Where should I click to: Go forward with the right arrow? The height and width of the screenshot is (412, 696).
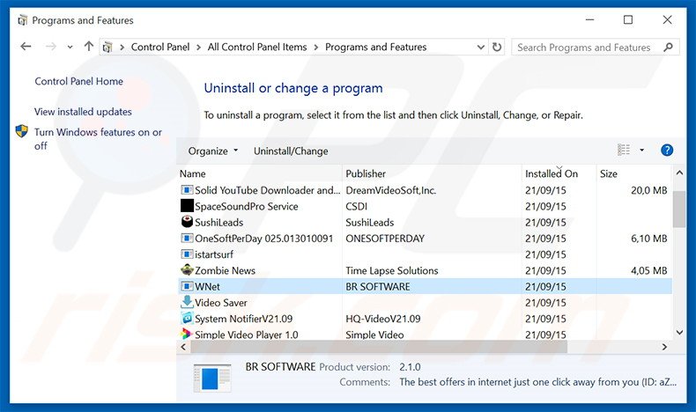50,47
